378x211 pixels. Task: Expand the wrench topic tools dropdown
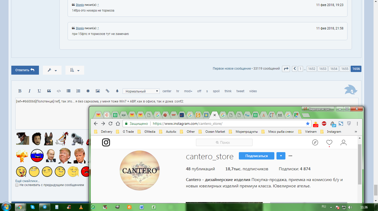(x=52, y=70)
